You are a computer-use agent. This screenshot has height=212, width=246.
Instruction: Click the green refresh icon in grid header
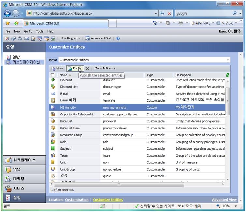point(228,75)
